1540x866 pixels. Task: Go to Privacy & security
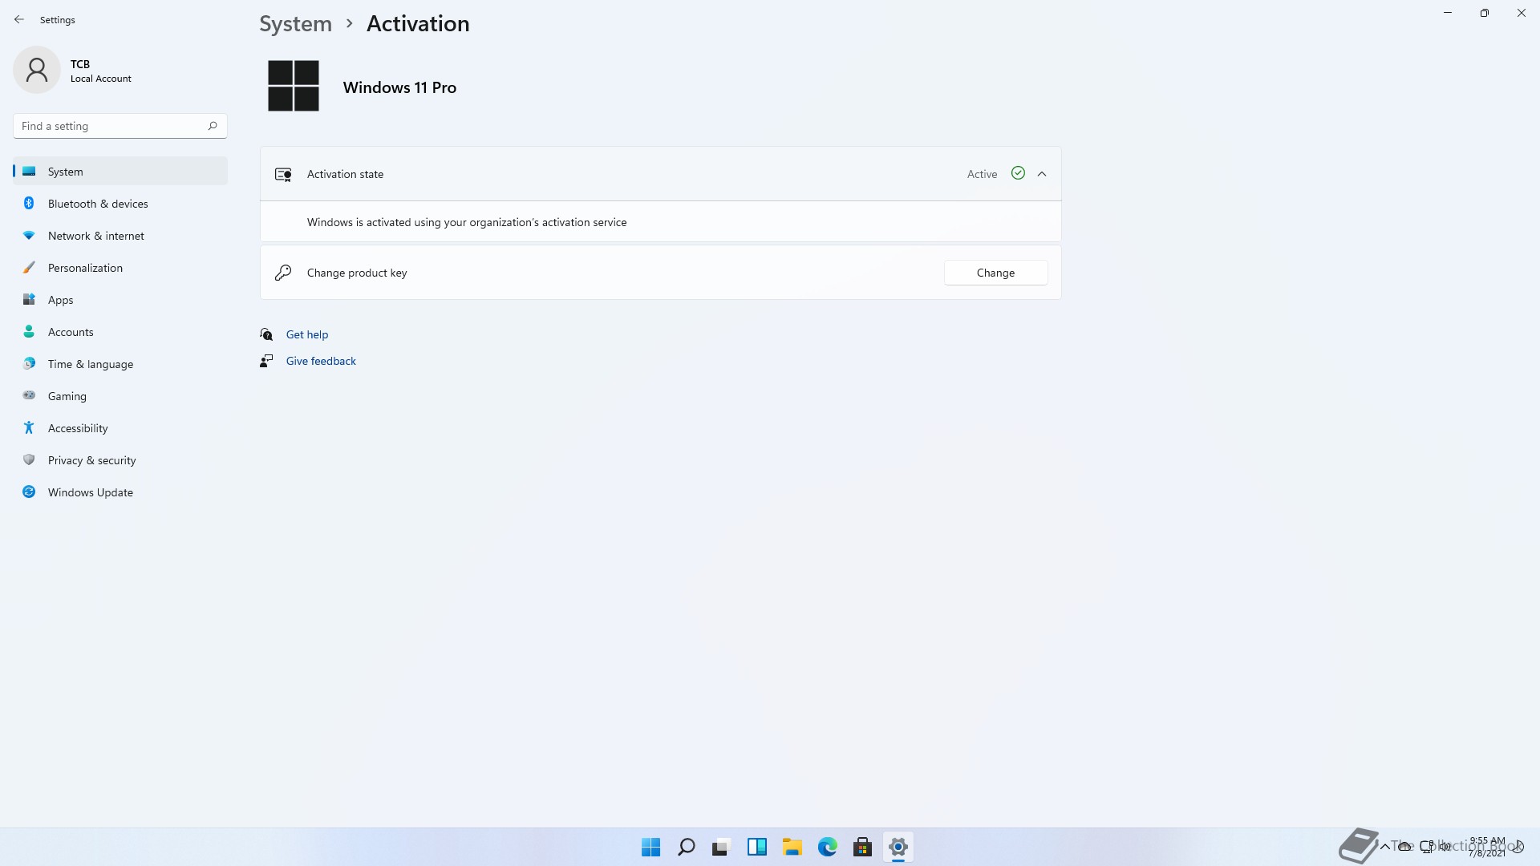(x=120, y=460)
